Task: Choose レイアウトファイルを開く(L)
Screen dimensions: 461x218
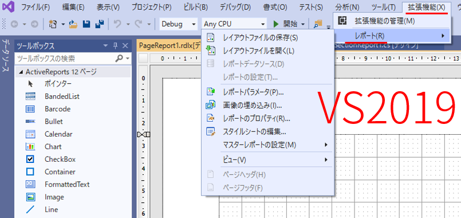Action: tap(267, 50)
